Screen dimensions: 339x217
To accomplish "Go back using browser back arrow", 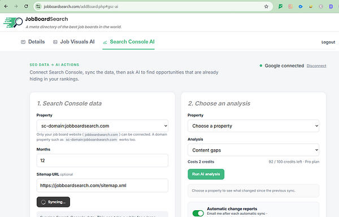I will point(6,6).
